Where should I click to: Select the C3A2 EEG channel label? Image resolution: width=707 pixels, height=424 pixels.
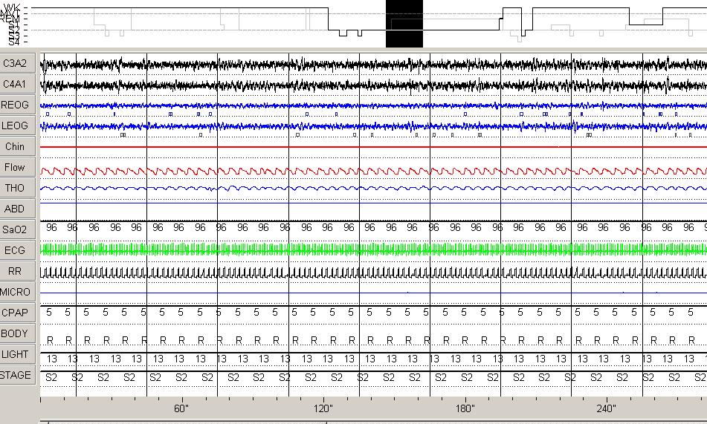click(17, 63)
